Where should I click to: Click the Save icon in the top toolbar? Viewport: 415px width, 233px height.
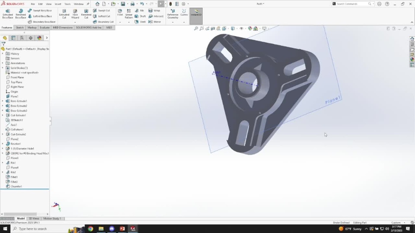coord(123,4)
